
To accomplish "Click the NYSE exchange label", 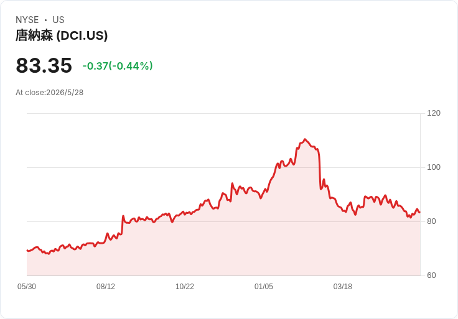I will point(27,20).
